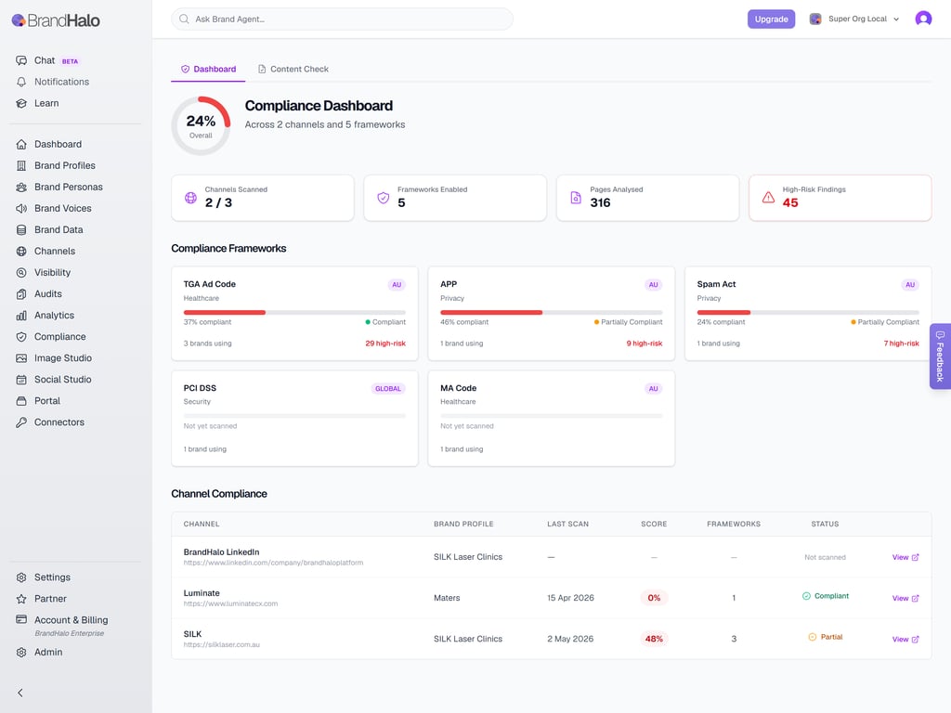Select Analytics from the sidebar menu
This screenshot has height=713, width=951.
point(55,316)
